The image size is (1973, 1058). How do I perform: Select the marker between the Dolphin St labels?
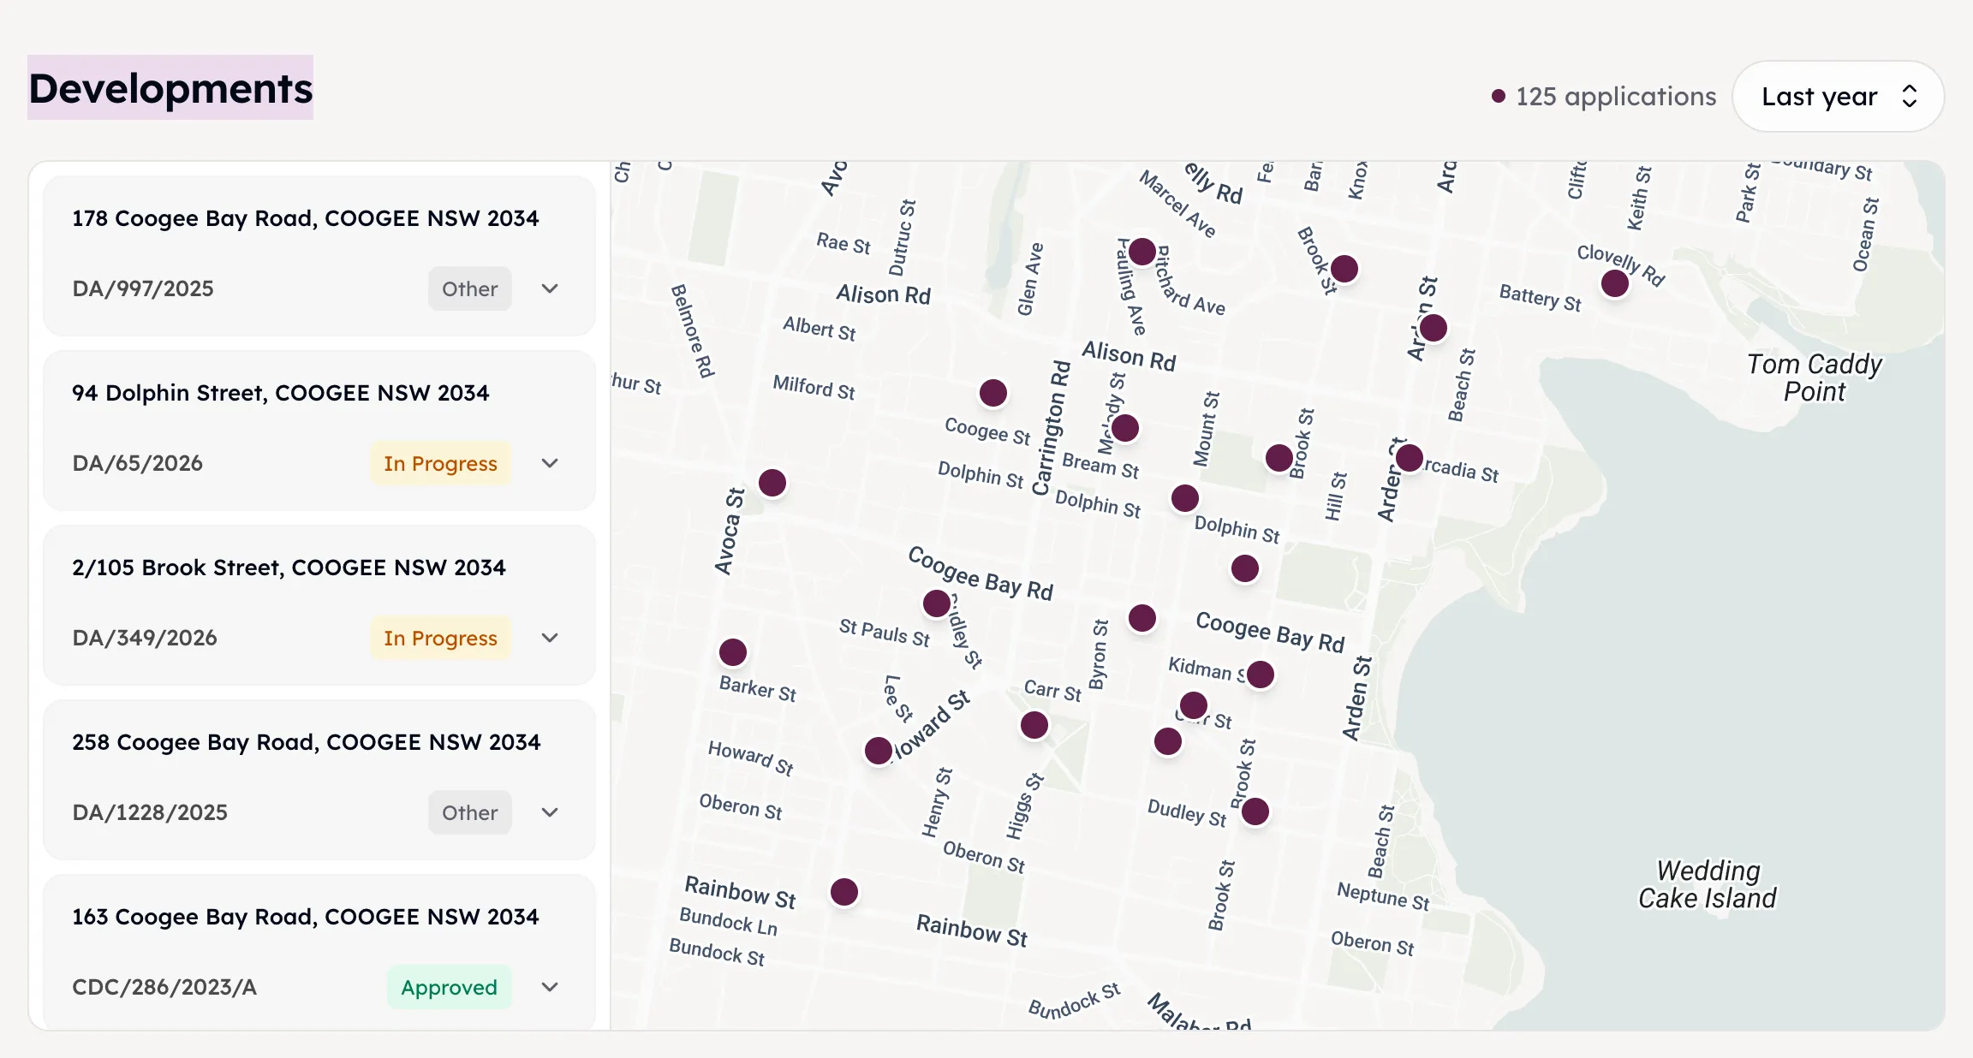click(x=1185, y=498)
